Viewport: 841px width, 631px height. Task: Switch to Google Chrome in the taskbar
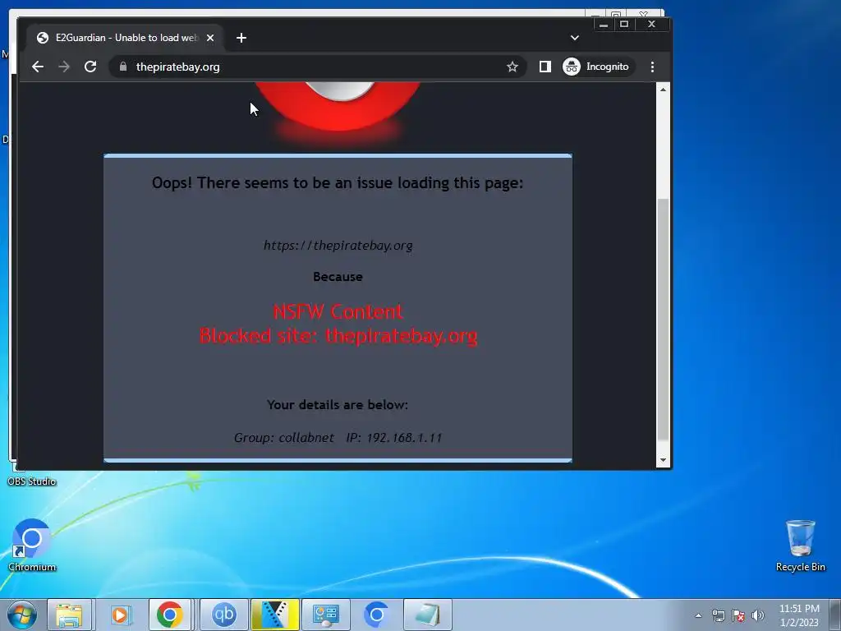point(169,615)
